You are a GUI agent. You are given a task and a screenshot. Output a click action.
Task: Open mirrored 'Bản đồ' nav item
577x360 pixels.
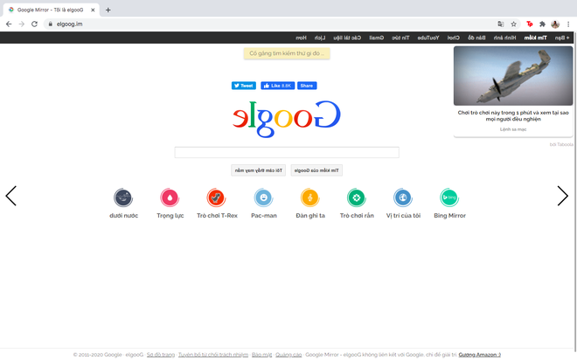[476, 38]
